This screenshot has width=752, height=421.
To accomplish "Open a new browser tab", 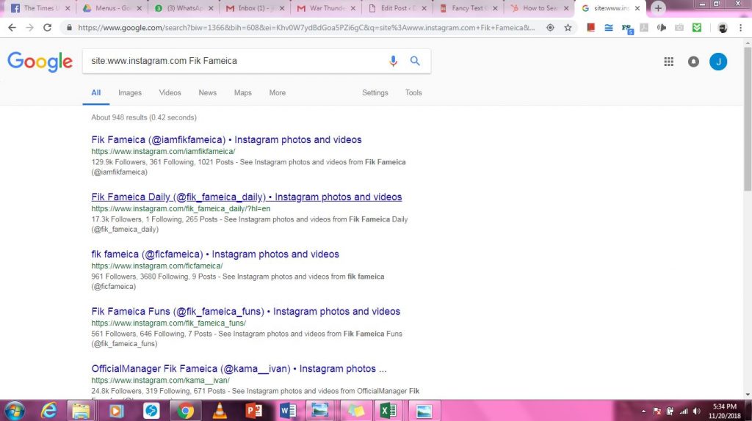I will (x=658, y=8).
